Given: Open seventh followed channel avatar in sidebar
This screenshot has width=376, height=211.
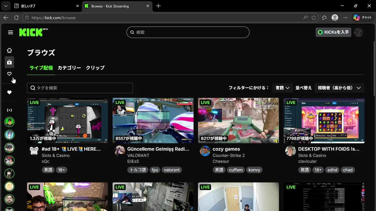Looking at the screenshot, I should 9,199.
